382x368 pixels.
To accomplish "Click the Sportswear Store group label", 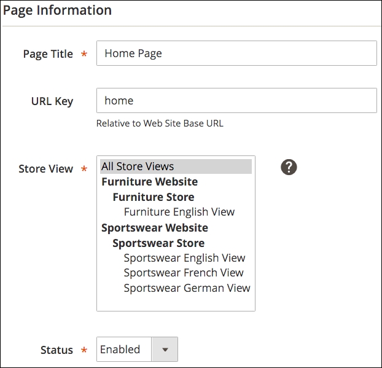I will (158, 243).
